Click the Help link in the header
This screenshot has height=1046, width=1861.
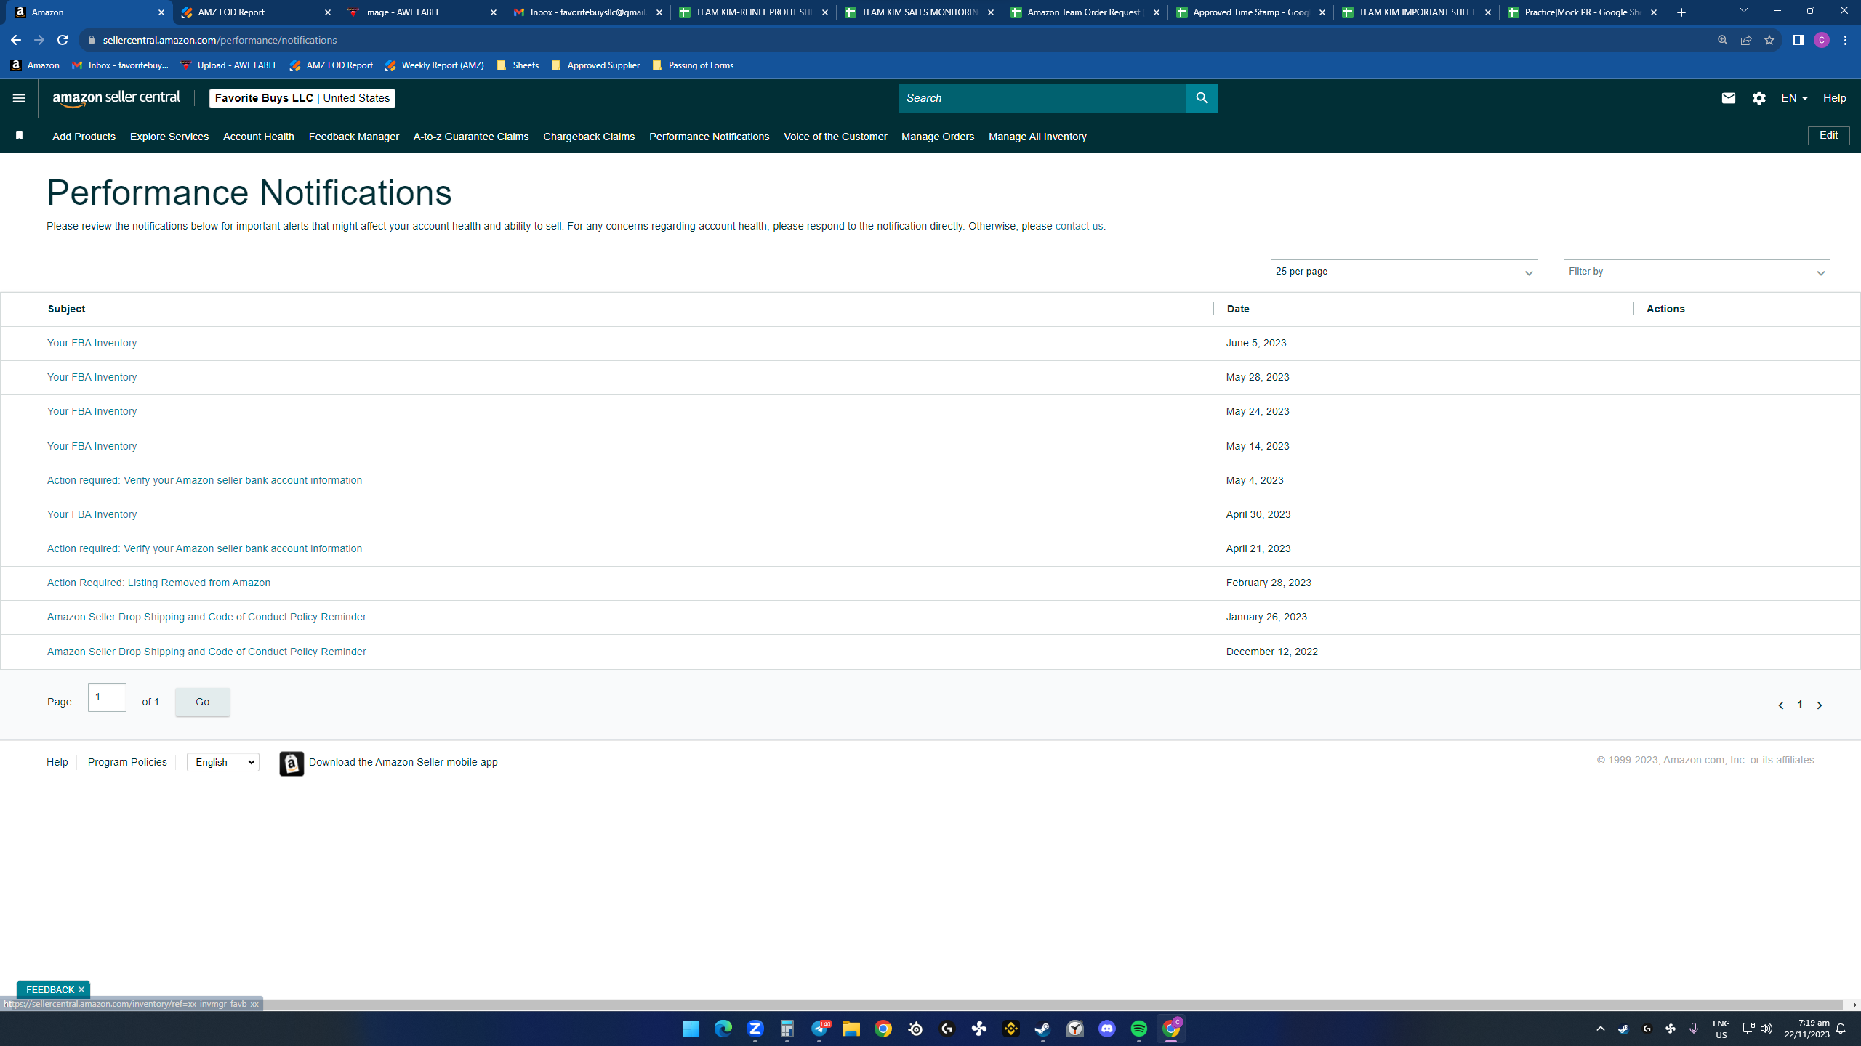[x=1834, y=98]
